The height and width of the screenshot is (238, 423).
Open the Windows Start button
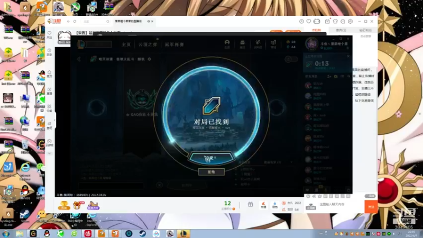pos(6,233)
